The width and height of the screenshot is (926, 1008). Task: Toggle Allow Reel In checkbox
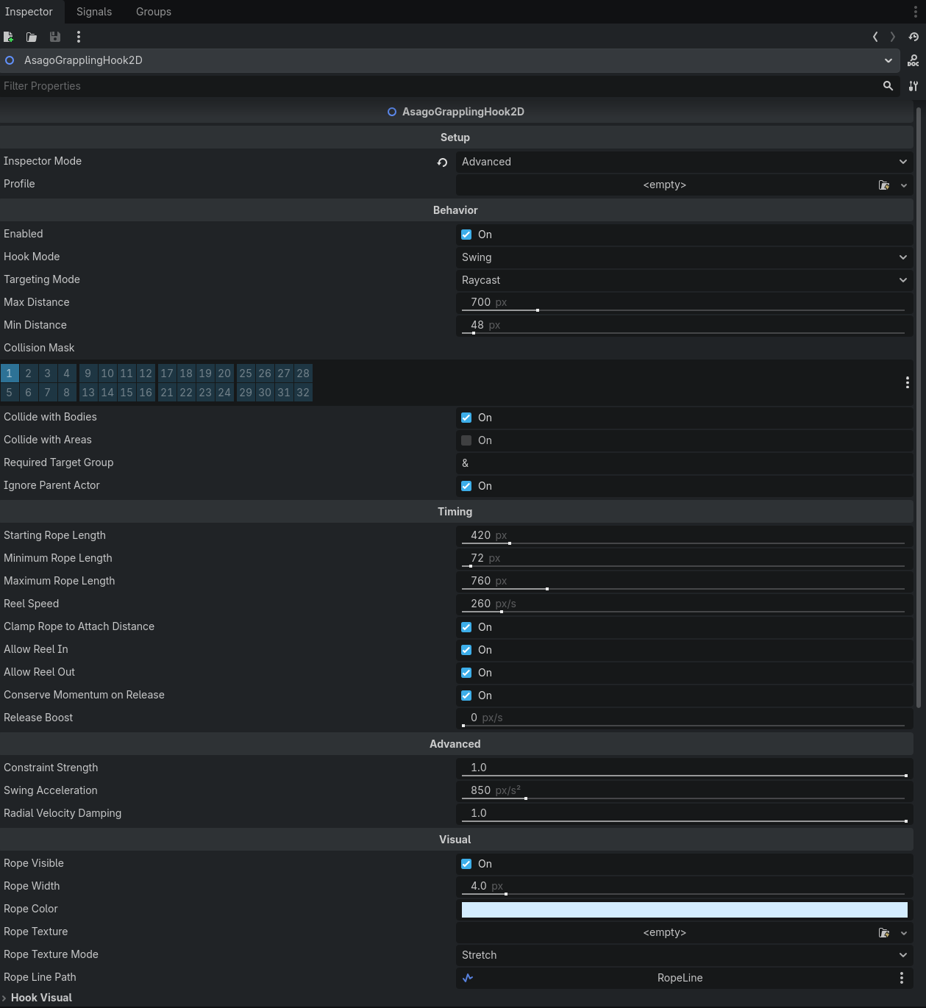point(466,650)
